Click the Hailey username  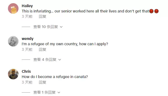[27, 6]
